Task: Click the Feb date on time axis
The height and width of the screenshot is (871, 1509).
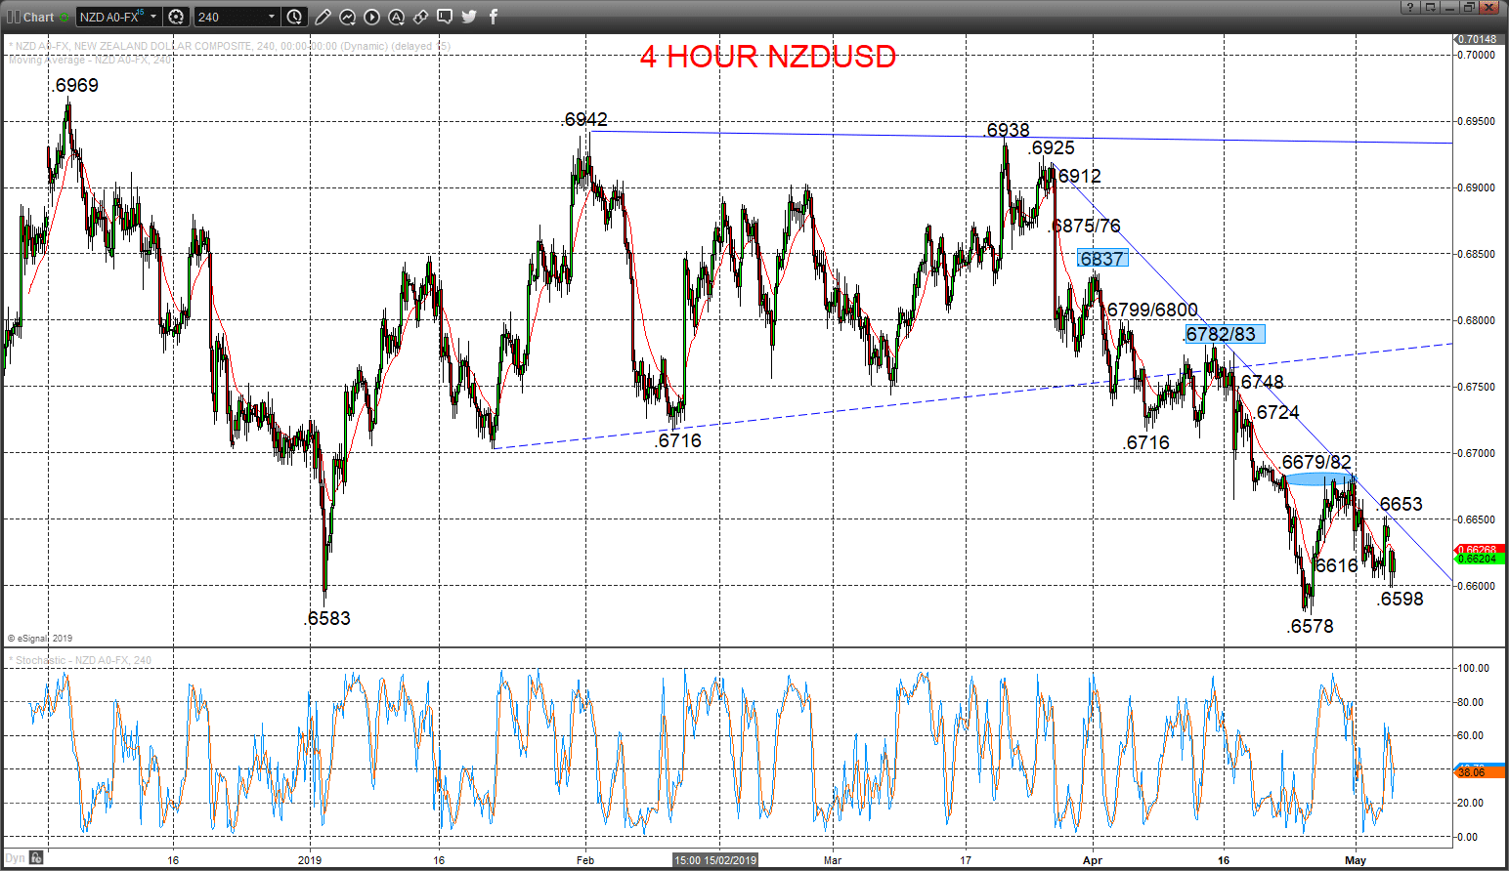Action: [585, 860]
